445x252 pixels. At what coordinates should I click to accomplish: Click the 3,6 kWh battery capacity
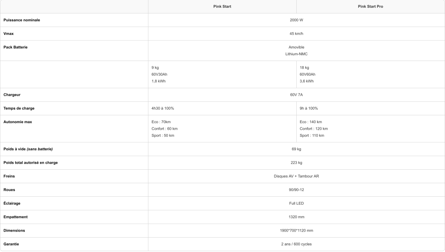point(307,81)
